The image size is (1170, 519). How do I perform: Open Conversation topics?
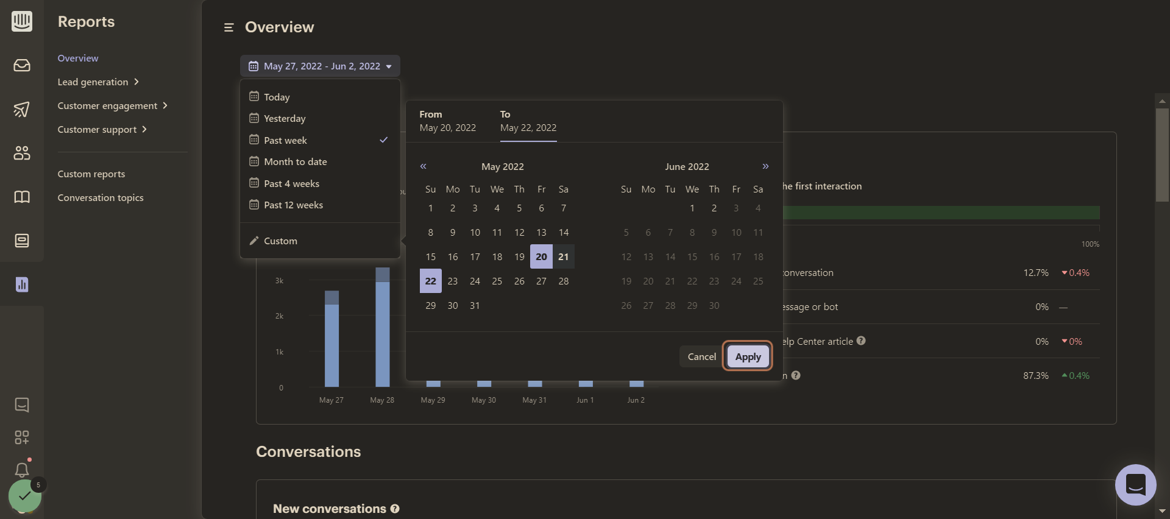point(101,197)
